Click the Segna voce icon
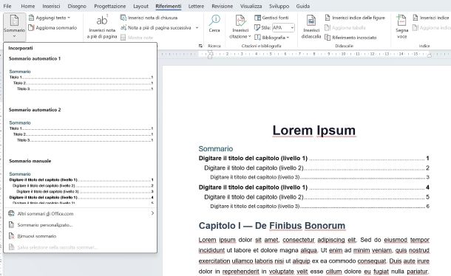This screenshot has height=276, width=451. 401,21
